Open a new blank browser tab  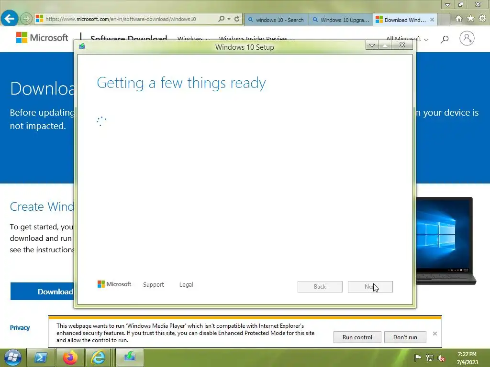[x=443, y=20]
